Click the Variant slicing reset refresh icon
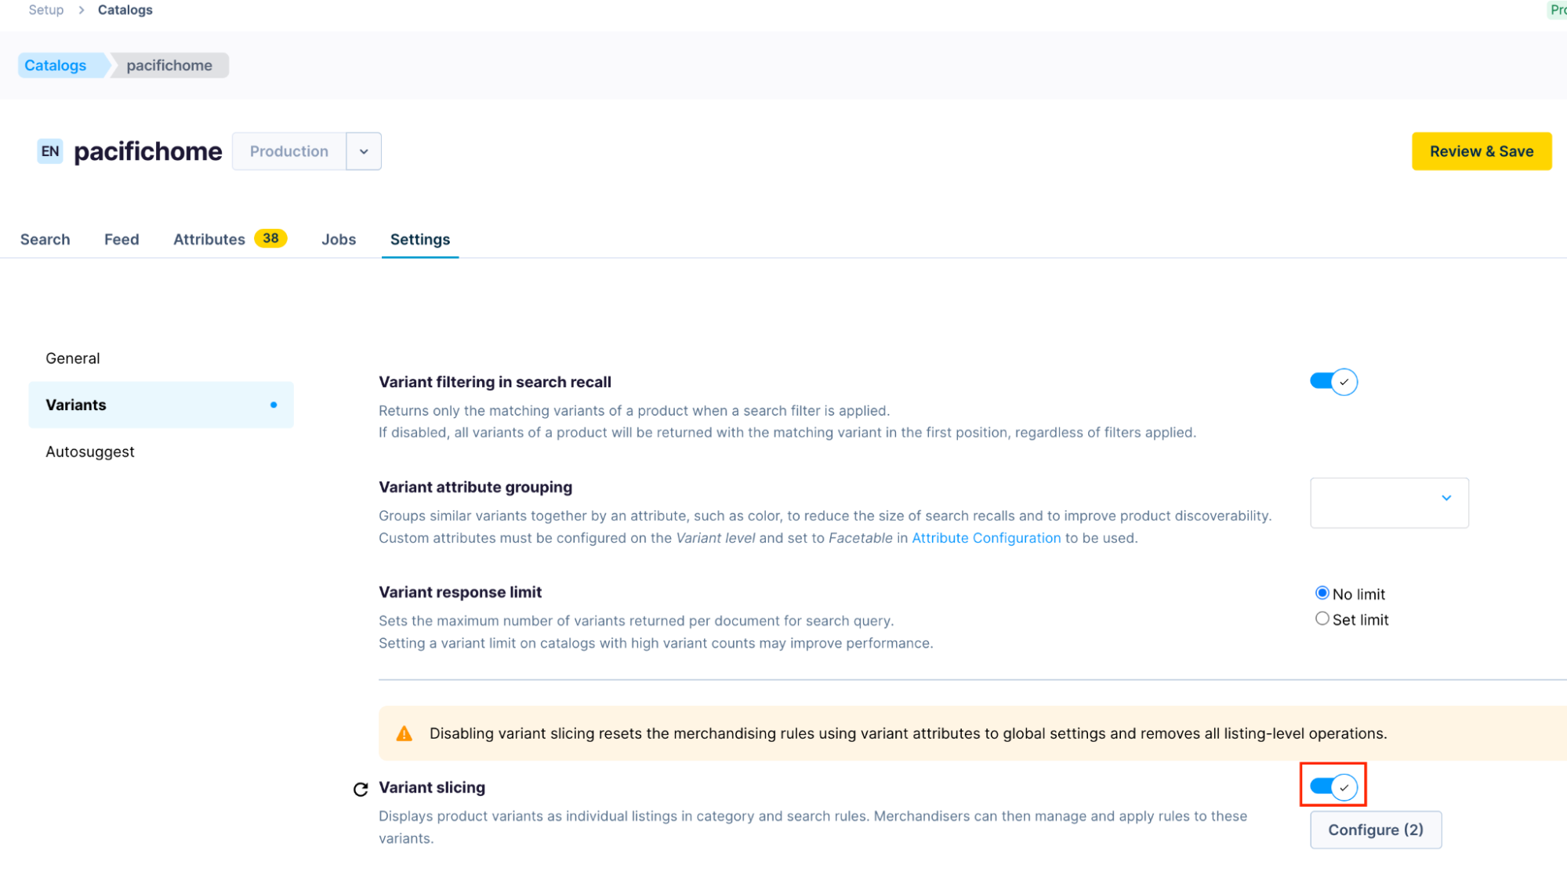Screen dimensions: 1567x879 361,789
